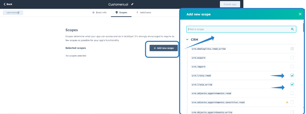306x114 pixels.
Task: Click the crm.objects.appointments.write label
Action: (x=212, y=112)
